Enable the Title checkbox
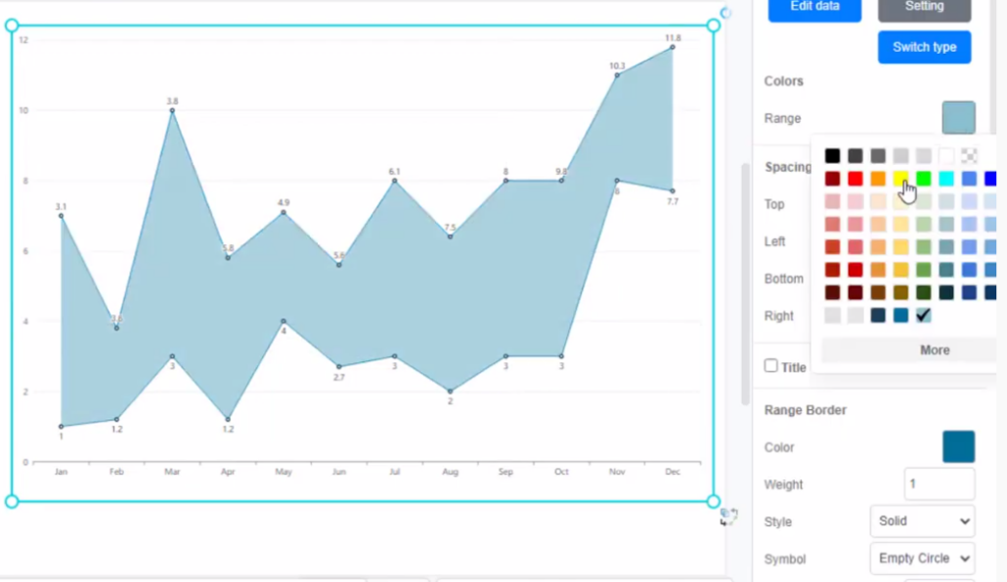Screen dimensions: 1007x582 771,366
